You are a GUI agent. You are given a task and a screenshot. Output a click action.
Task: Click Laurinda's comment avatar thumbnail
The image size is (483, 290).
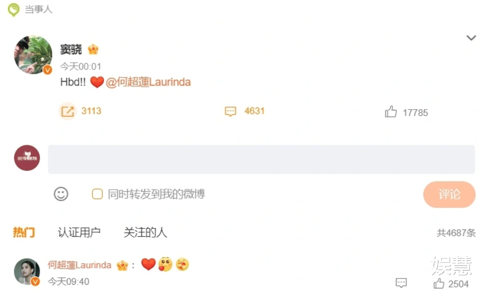point(27,272)
